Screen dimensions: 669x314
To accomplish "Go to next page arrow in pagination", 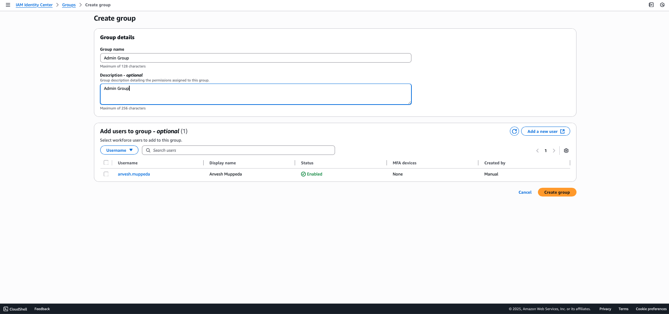I will [554, 151].
